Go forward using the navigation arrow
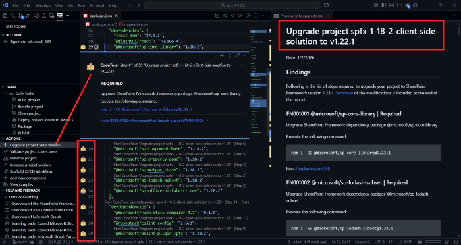Viewport: 461px width, 245px height. [138, 5]
